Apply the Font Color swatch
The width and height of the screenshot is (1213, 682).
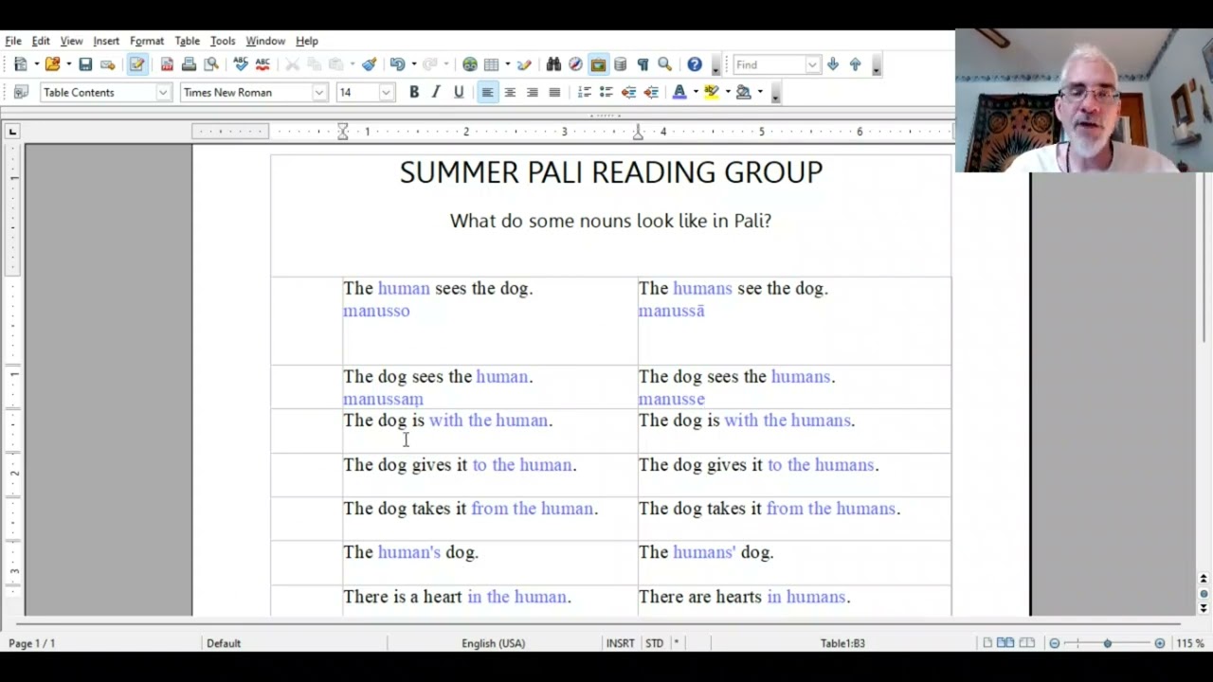click(679, 92)
